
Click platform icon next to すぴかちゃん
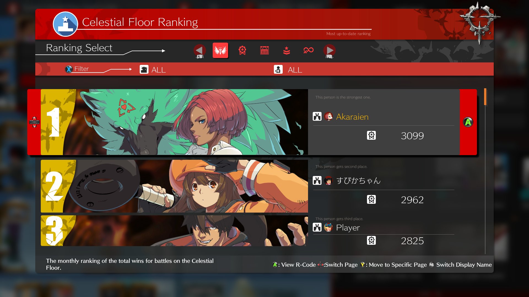click(x=317, y=180)
